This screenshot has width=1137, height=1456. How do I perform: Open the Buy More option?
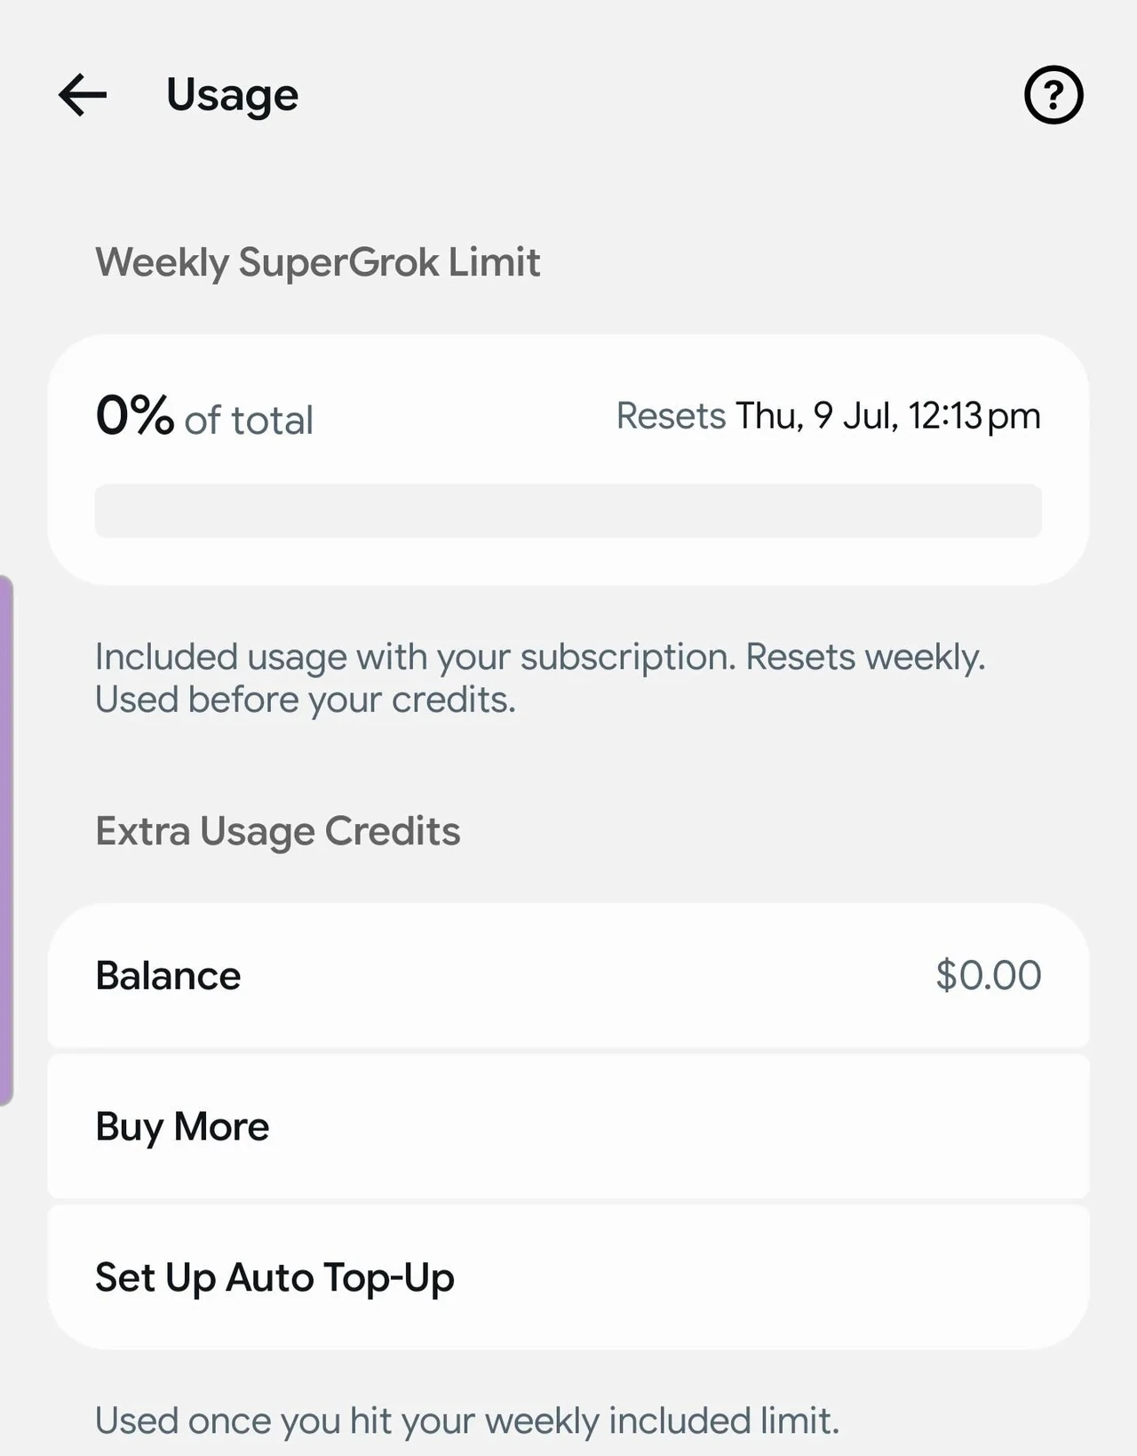pos(568,1126)
